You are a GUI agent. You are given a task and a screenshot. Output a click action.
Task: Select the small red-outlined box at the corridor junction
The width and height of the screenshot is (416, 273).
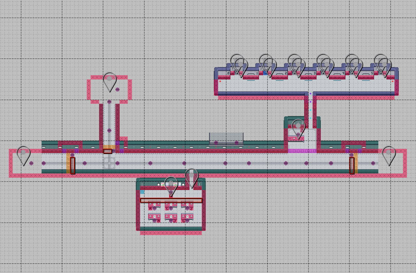[108, 151]
